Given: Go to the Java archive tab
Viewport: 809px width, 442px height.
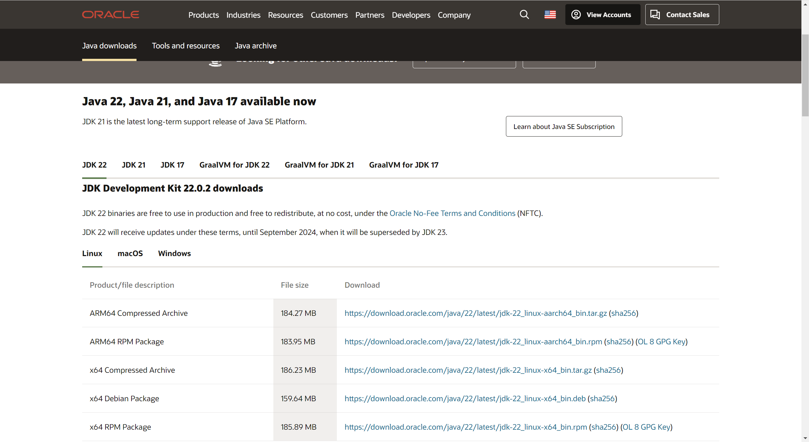Looking at the screenshot, I should (255, 46).
